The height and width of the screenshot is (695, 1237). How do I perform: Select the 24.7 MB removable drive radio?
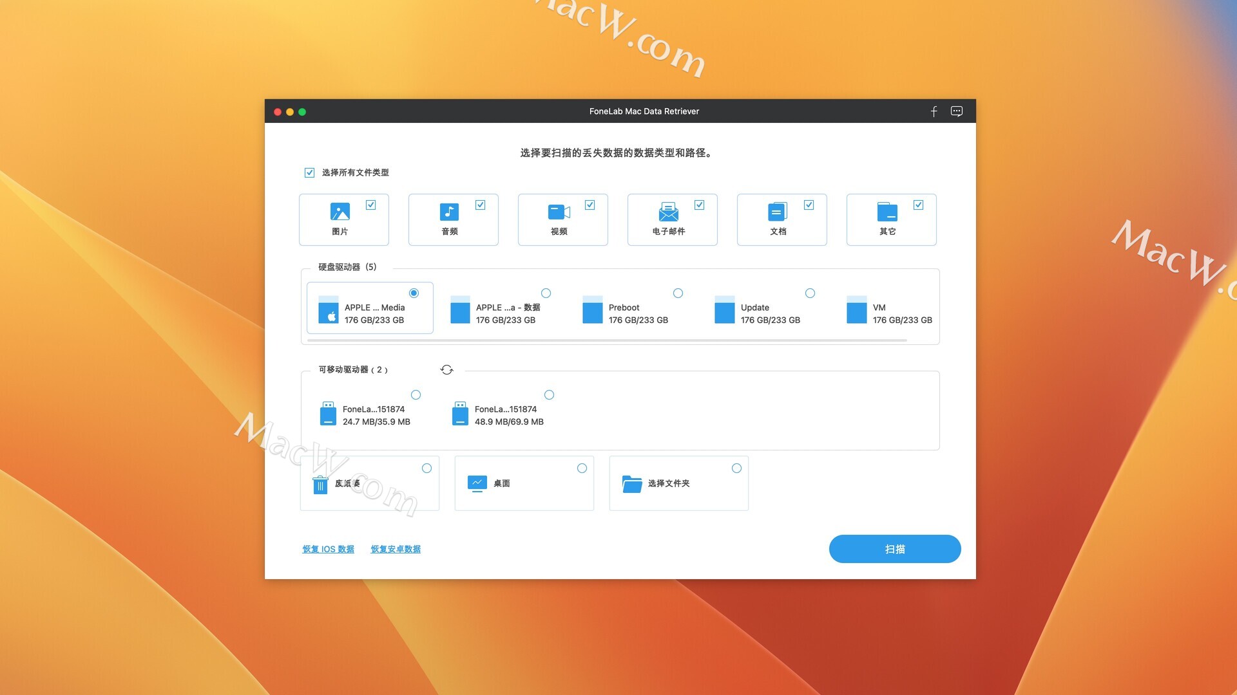[416, 395]
